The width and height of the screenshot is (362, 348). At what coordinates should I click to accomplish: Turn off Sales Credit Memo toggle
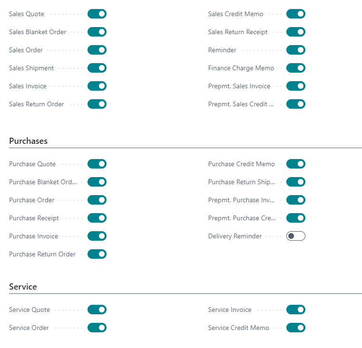(x=295, y=14)
